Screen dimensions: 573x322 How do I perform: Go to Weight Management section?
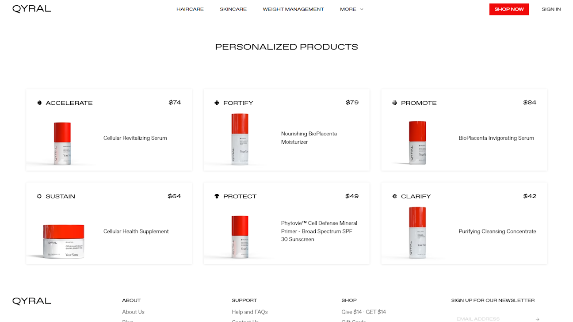(x=293, y=9)
